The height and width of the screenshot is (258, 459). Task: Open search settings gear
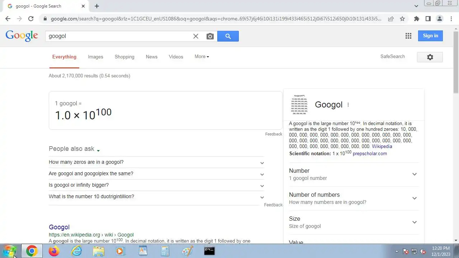tap(430, 57)
